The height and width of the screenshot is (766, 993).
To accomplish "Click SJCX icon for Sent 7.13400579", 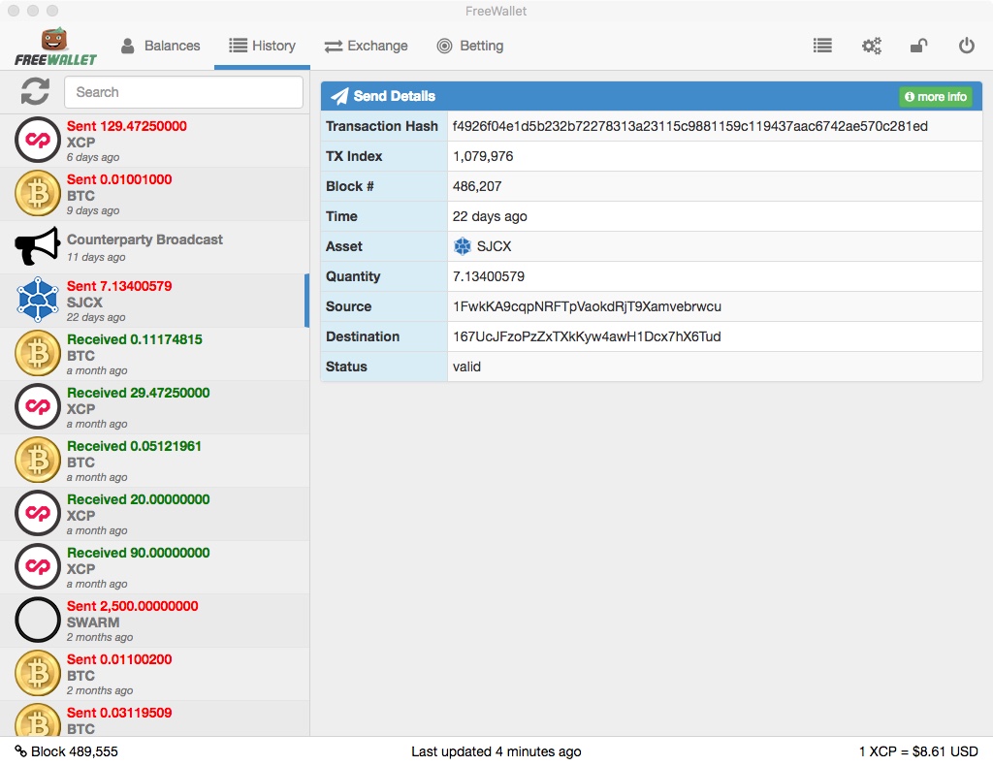I will [38, 300].
